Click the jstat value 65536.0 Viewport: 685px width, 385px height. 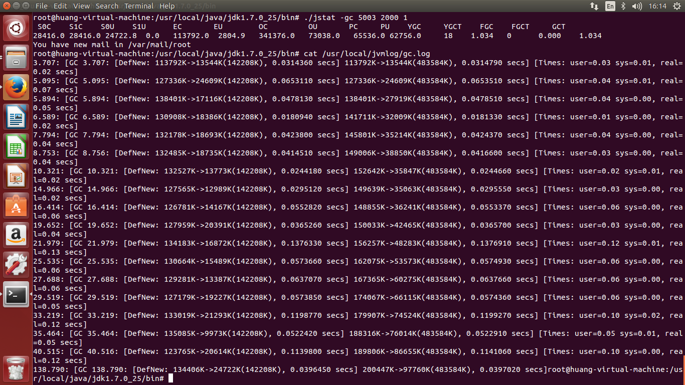pyautogui.click(x=369, y=36)
